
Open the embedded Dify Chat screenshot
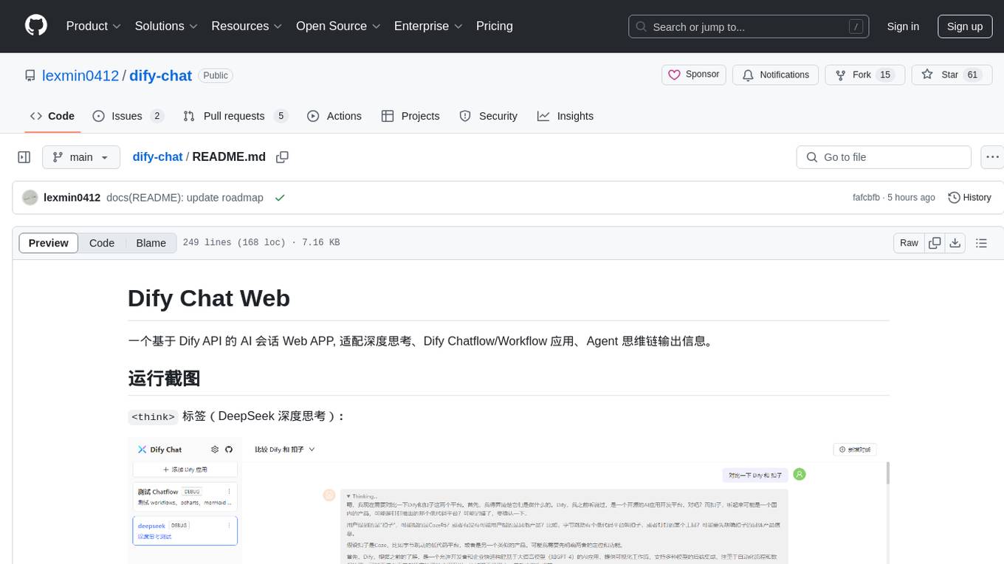[509, 501]
